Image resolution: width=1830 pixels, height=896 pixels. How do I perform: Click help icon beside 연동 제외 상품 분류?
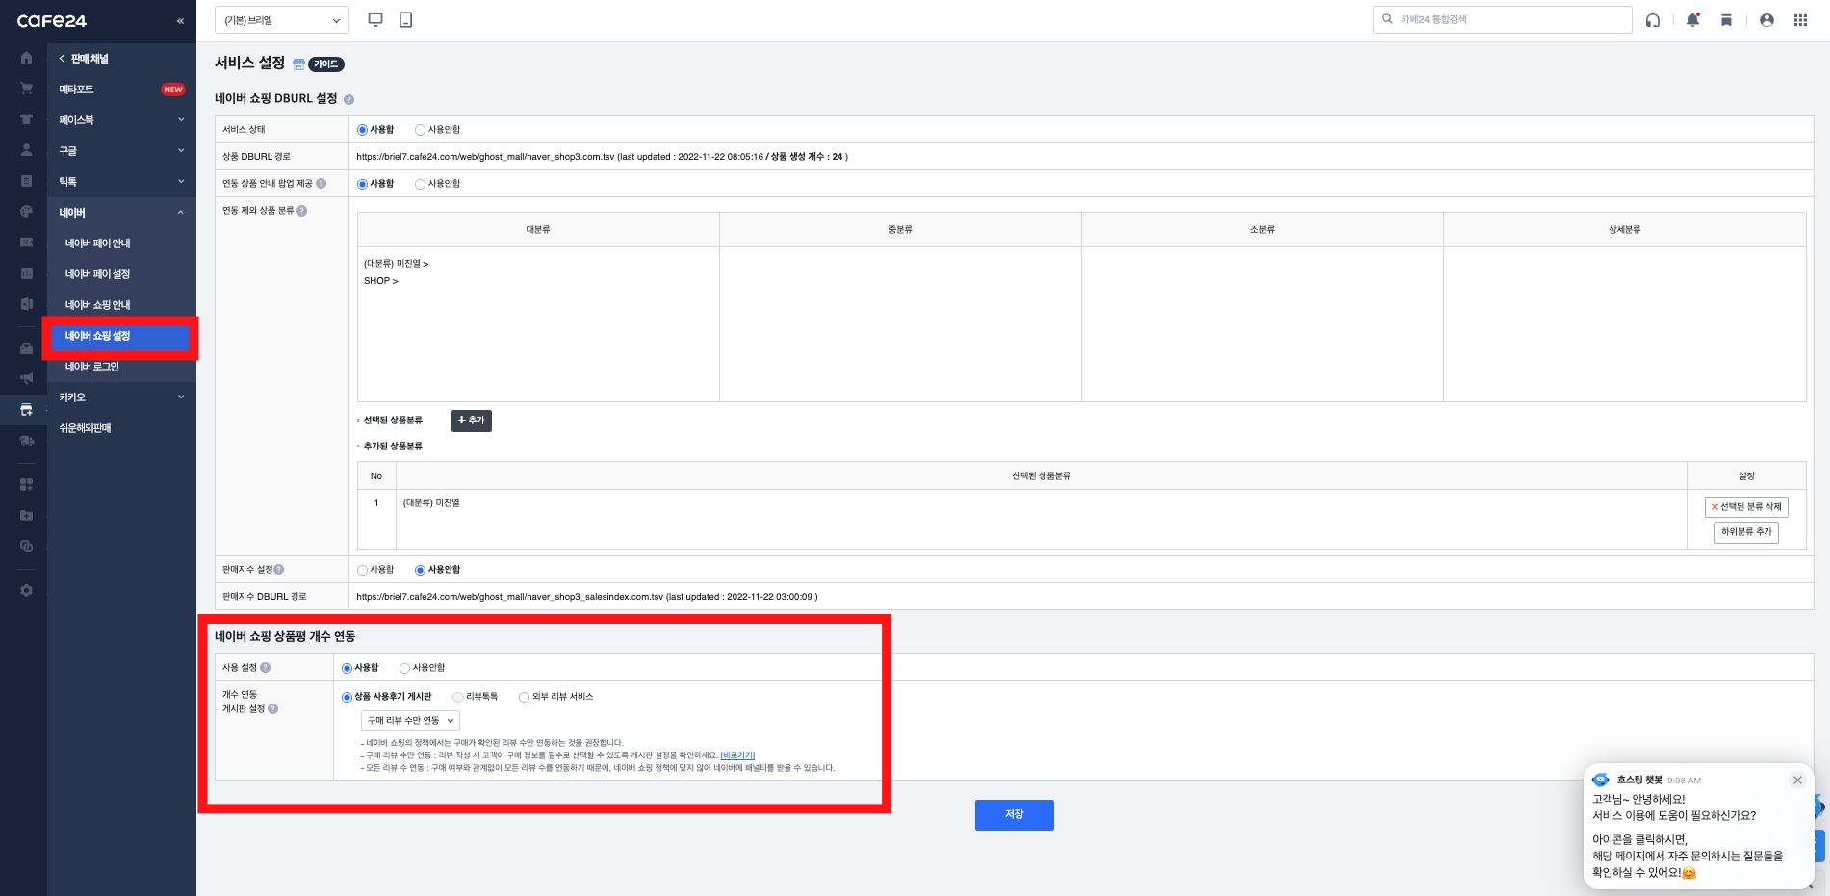[301, 211]
